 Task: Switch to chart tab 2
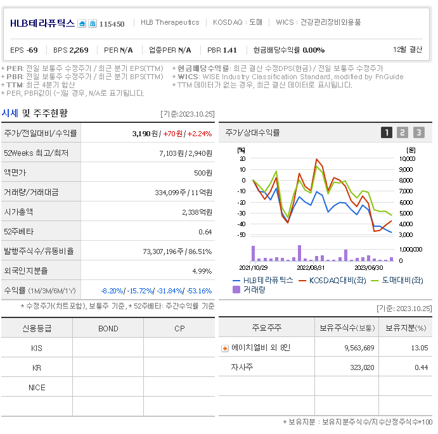[403, 132]
